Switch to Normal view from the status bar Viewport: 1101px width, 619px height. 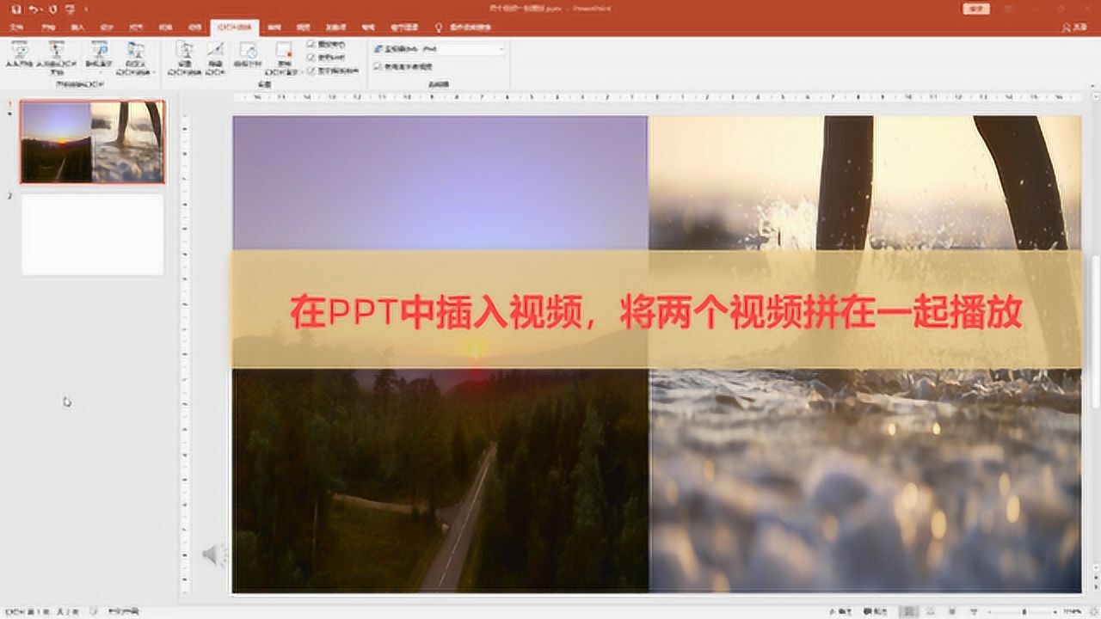click(x=910, y=611)
